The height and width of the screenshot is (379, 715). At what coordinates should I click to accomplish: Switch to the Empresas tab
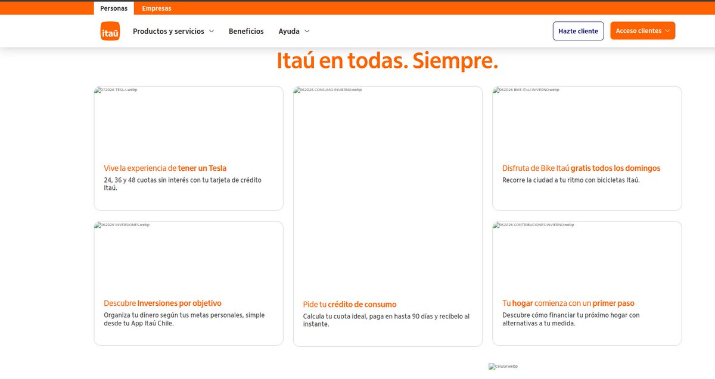click(157, 8)
